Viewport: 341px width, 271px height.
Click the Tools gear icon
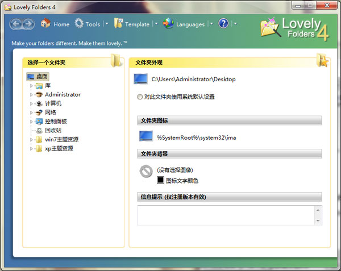click(79, 23)
